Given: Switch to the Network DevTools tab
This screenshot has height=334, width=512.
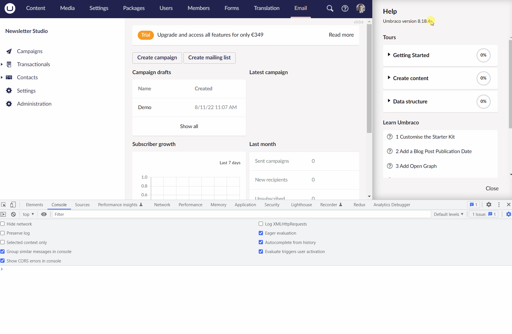Looking at the screenshot, I should point(162,205).
